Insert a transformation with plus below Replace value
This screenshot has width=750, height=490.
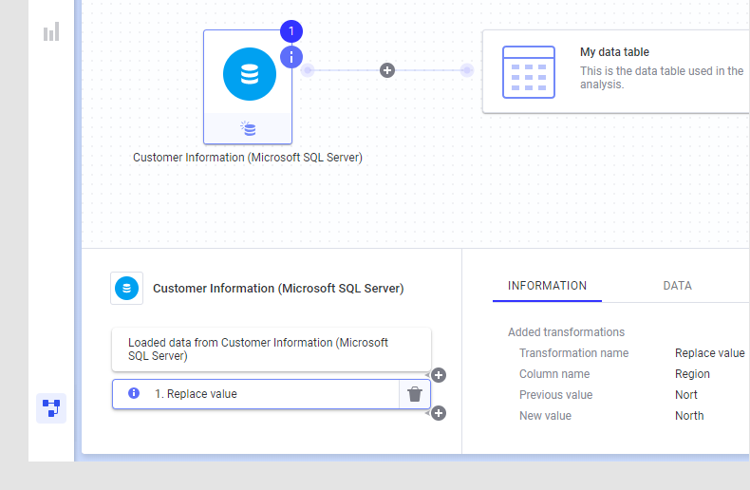[x=439, y=413]
